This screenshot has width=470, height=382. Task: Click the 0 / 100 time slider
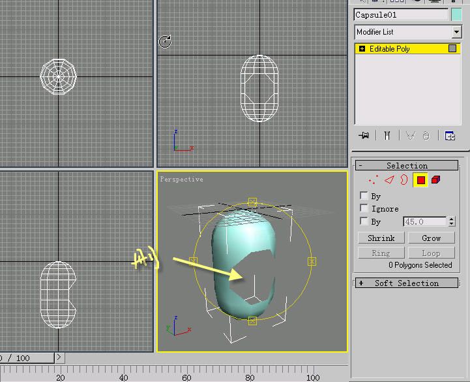(x=26, y=358)
